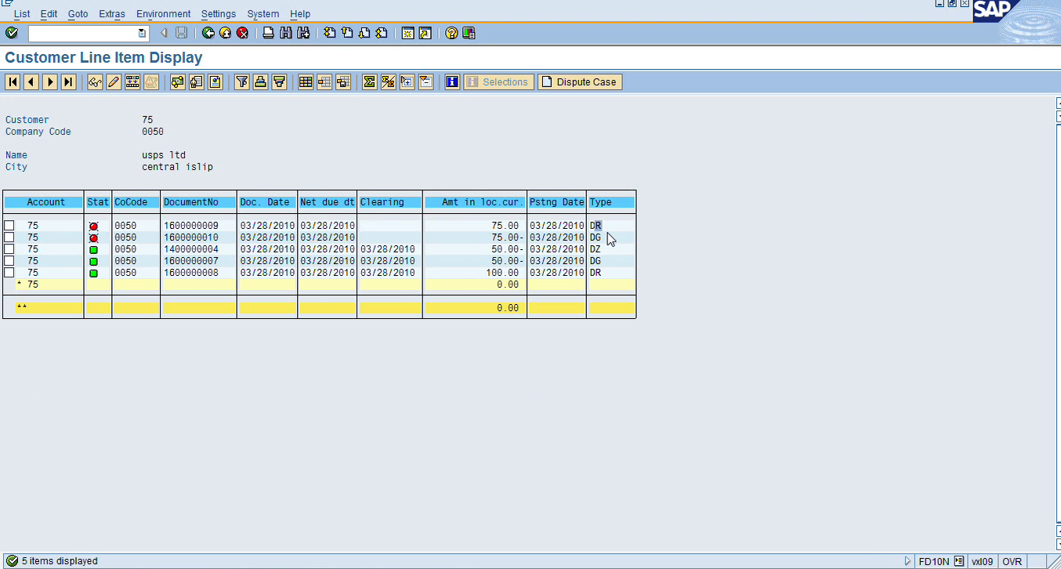The width and height of the screenshot is (1061, 569).
Task: Click document number 1600000010
Action: (x=190, y=237)
